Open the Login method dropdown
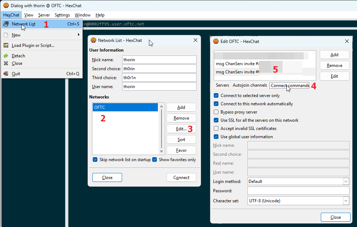 point(346,182)
